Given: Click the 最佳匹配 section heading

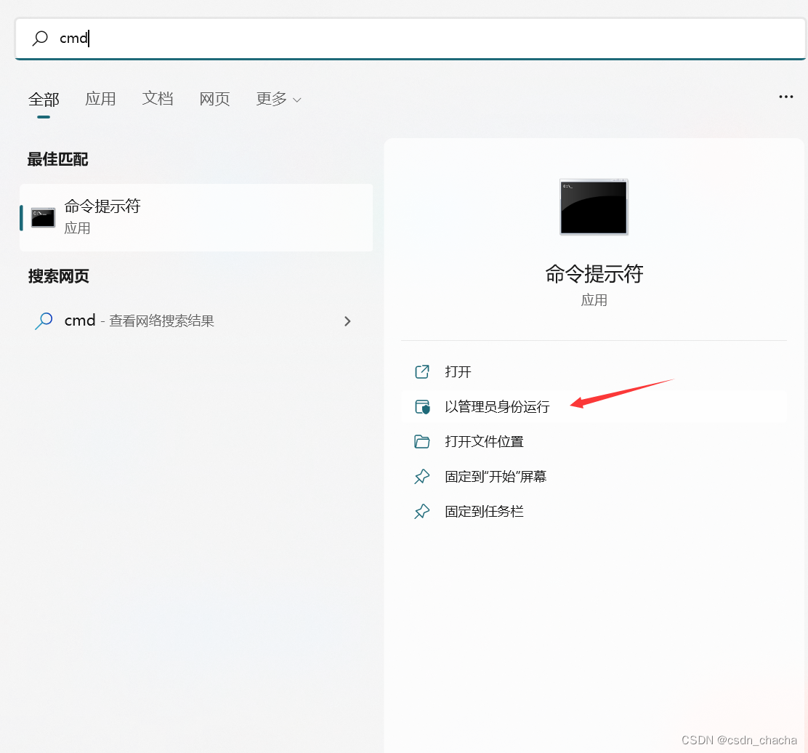Looking at the screenshot, I should tap(57, 159).
